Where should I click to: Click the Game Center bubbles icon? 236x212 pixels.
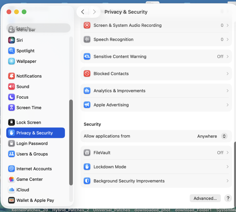pos(11,179)
